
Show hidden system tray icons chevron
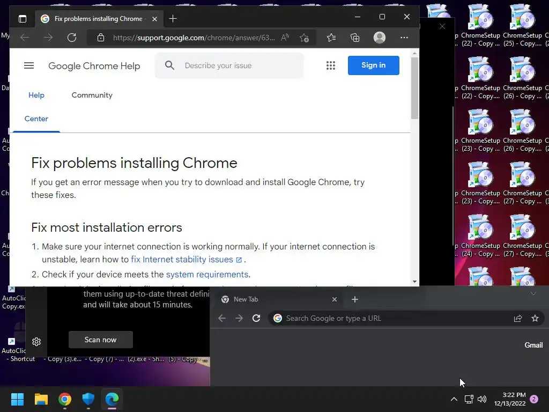pos(454,399)
